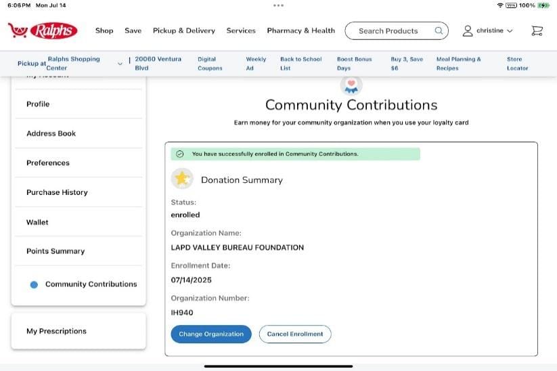Open the Services menu

[x=241, y=30]
